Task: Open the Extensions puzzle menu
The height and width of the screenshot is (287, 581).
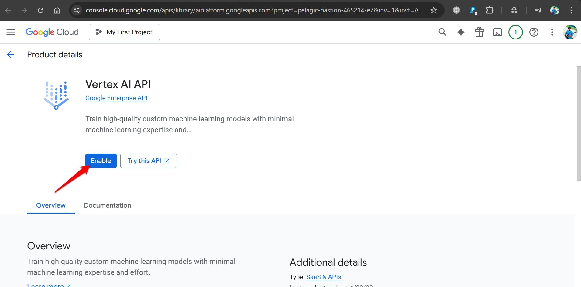Action: click(490, 10)
